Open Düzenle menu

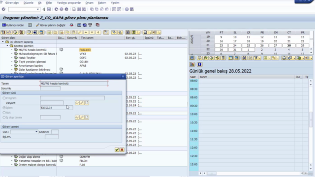click(x=29, y=3)
